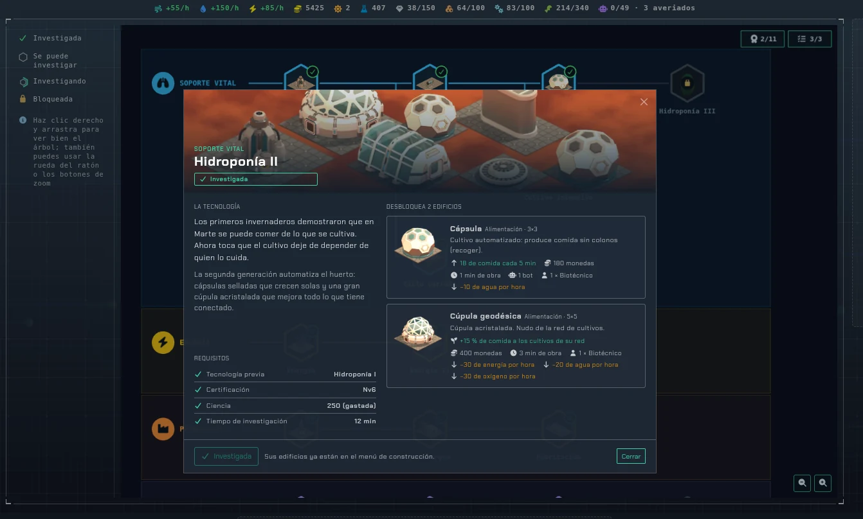Open the 3/3 task list button
The height and width of the screenshot is (519, 863).
coord(810,39)
